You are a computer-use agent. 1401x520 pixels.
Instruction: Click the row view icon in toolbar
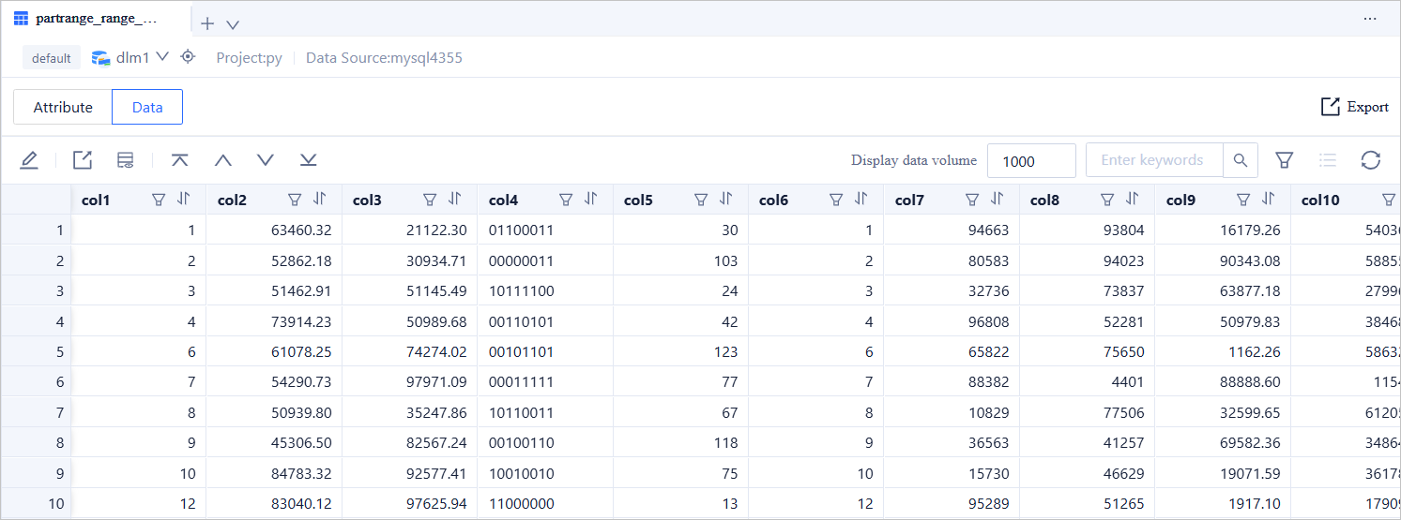click(125, 160)
